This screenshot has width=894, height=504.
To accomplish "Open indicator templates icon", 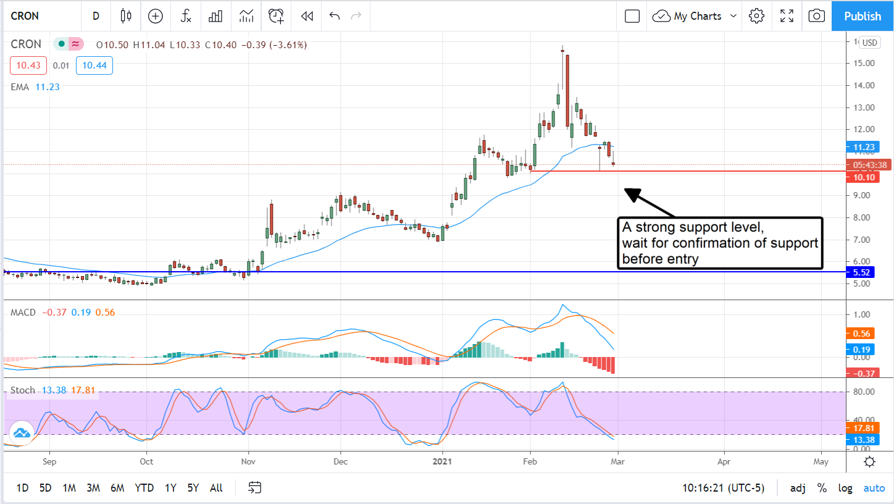I will (246, 16).
